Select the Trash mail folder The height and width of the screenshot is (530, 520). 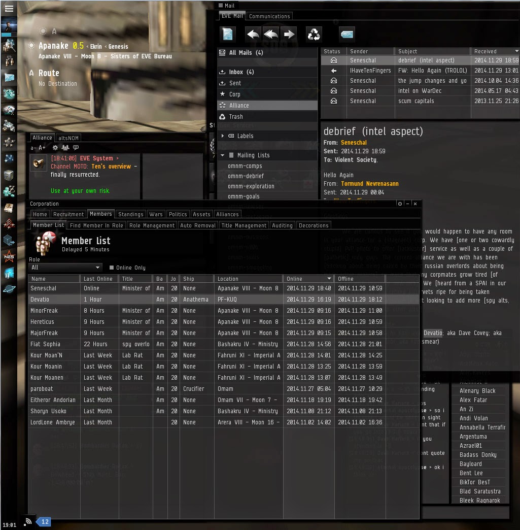click(x=267, y=117)
